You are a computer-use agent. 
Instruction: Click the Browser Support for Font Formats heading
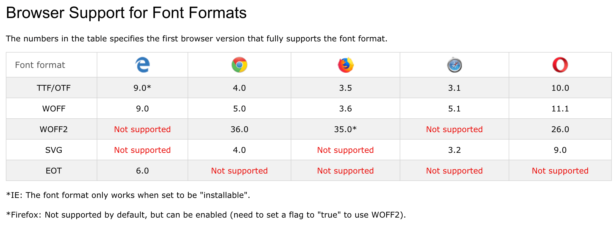pyautogui.click(x=126, y=13)
